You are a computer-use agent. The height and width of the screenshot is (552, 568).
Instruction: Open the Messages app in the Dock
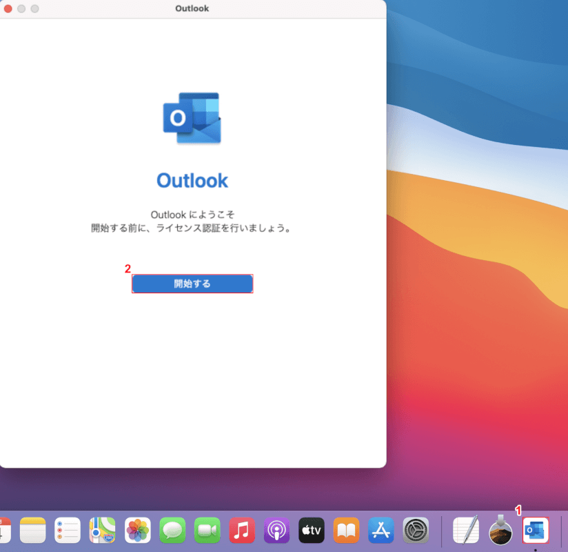(x=172, y=530)
